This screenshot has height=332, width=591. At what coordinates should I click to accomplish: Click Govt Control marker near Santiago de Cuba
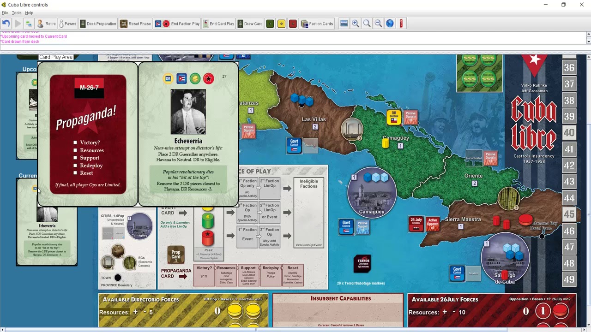(457, 273)
